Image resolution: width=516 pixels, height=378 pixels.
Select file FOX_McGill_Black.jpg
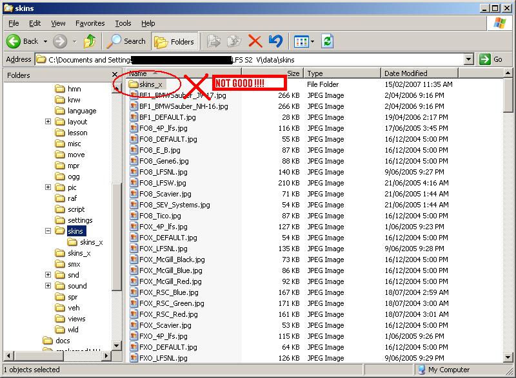point(172,260)
